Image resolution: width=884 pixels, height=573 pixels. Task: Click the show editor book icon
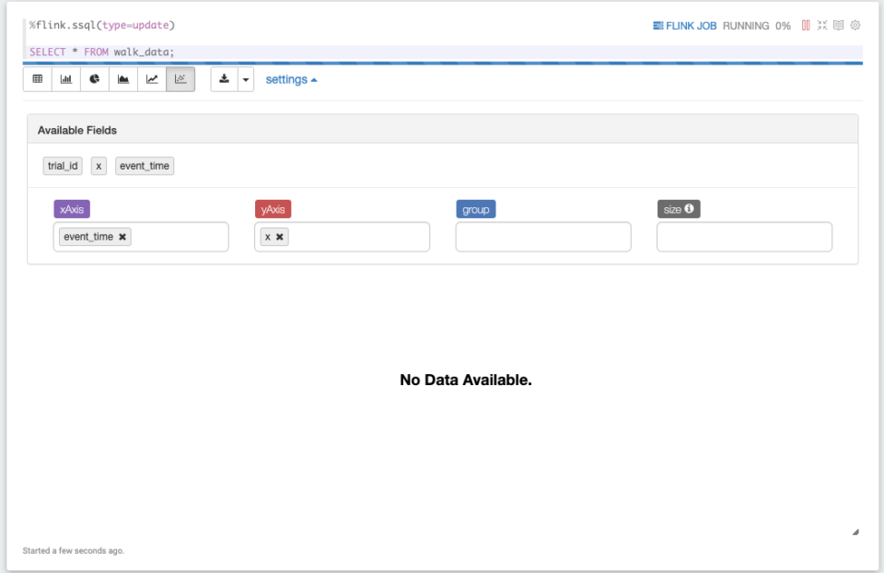(x=837, y=25)
